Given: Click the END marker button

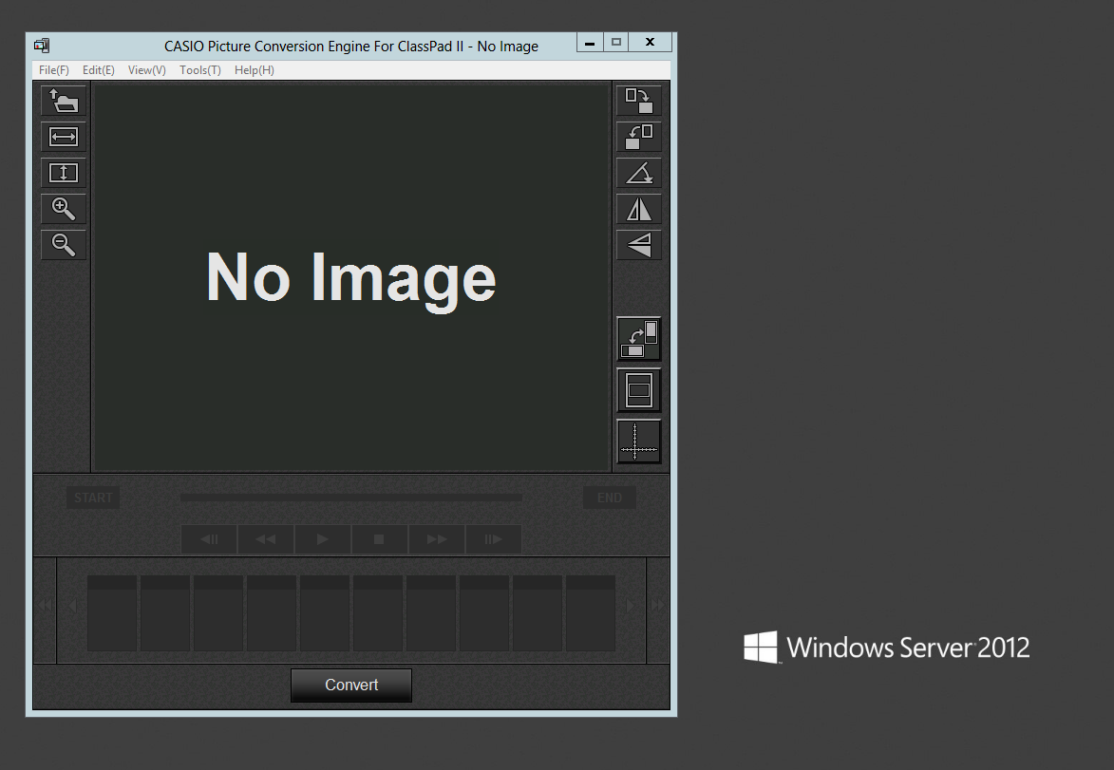Looking at the screenshot, I should click(610, 498).
